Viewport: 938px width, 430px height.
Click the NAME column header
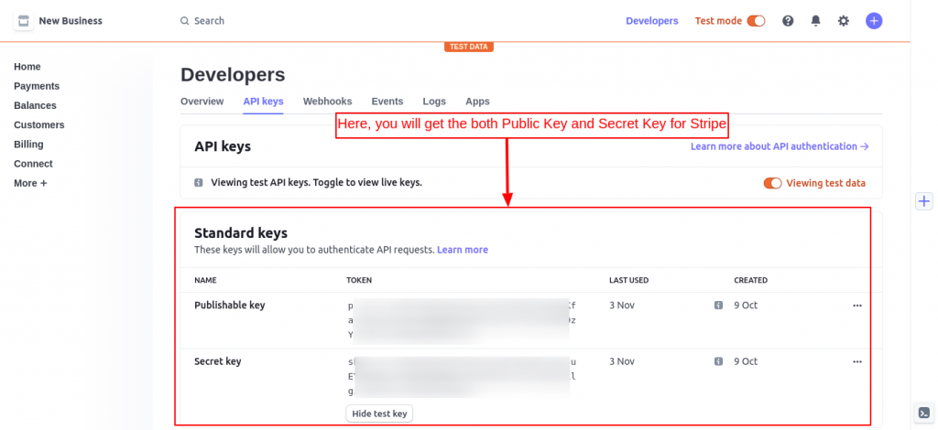point(205,280)
